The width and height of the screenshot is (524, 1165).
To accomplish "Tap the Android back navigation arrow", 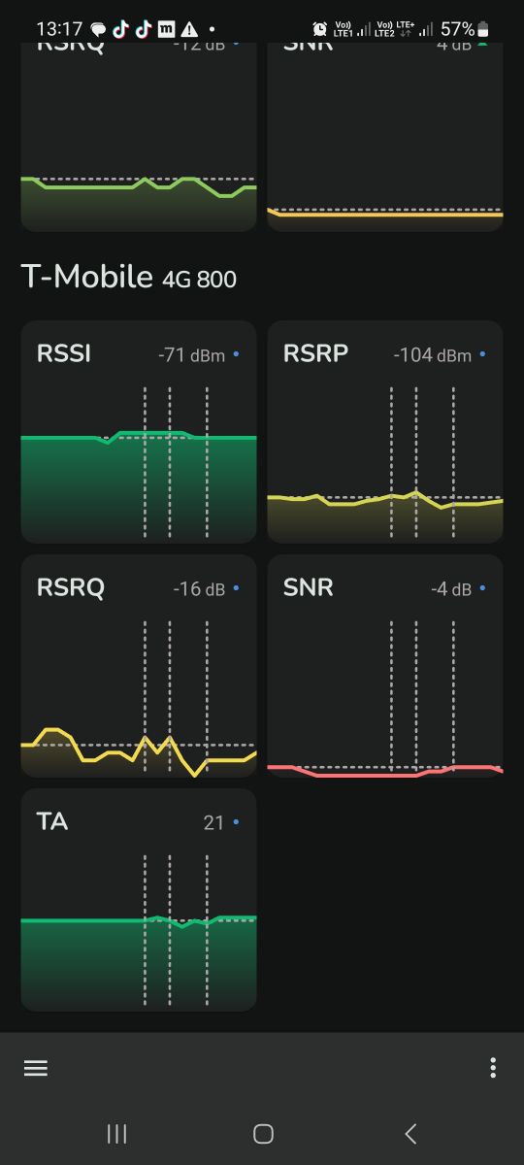I will tap(410, 1133).
